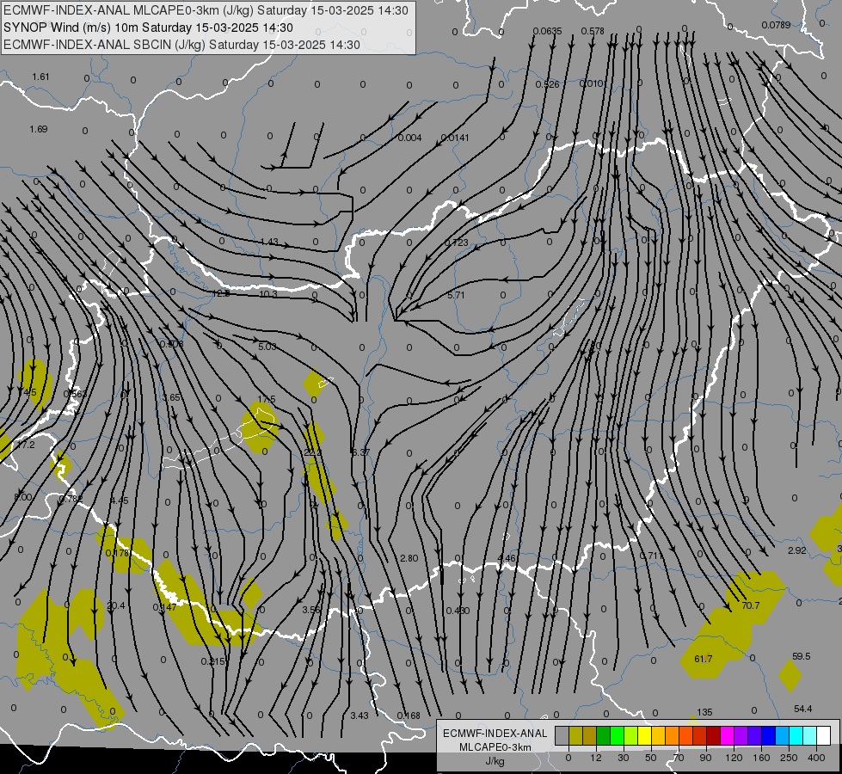Click the purple legend swatch

click(x=741, y=736)
